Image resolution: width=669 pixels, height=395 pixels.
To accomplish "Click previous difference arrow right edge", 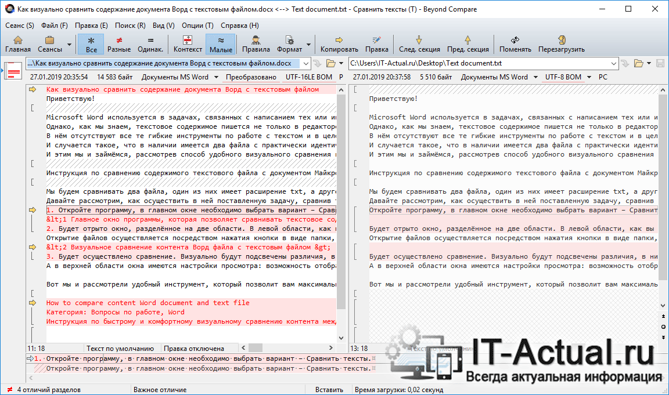I will point(663,316).
